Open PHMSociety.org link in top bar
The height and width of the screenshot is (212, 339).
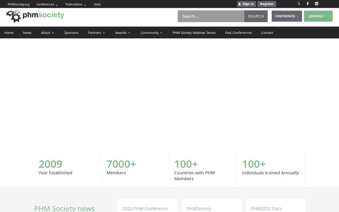[18, 4]
